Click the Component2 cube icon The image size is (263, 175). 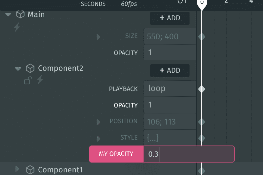click(30, 68)
